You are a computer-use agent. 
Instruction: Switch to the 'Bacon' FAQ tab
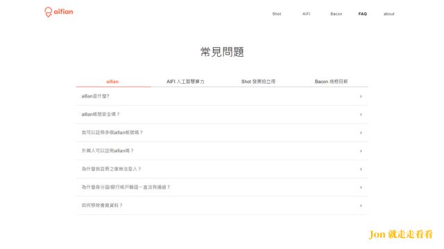331,82
